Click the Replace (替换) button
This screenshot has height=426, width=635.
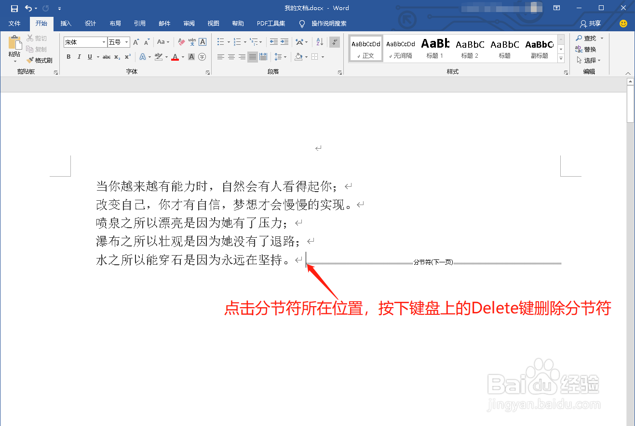pyautogui.click(x=586, y=49)
